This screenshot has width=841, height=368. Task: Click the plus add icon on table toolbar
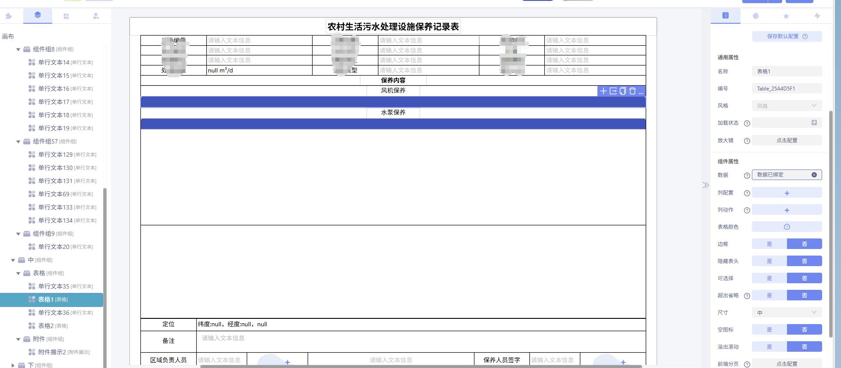pyautogui.click(x=604, y=91)
